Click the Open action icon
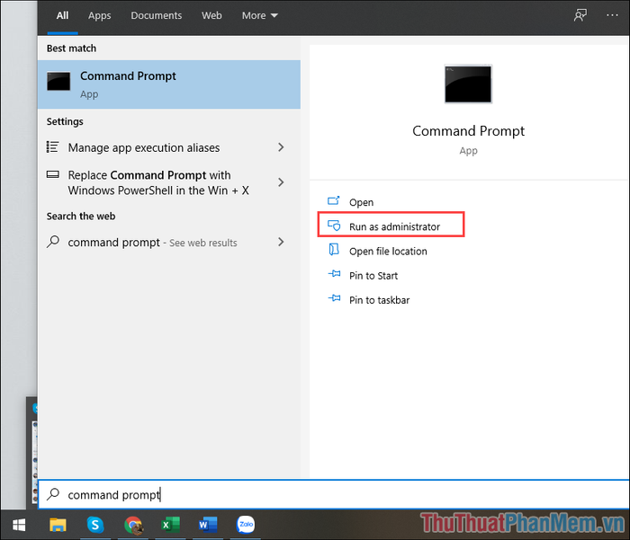The image size is (630, 540). click(x=334, y=200)
